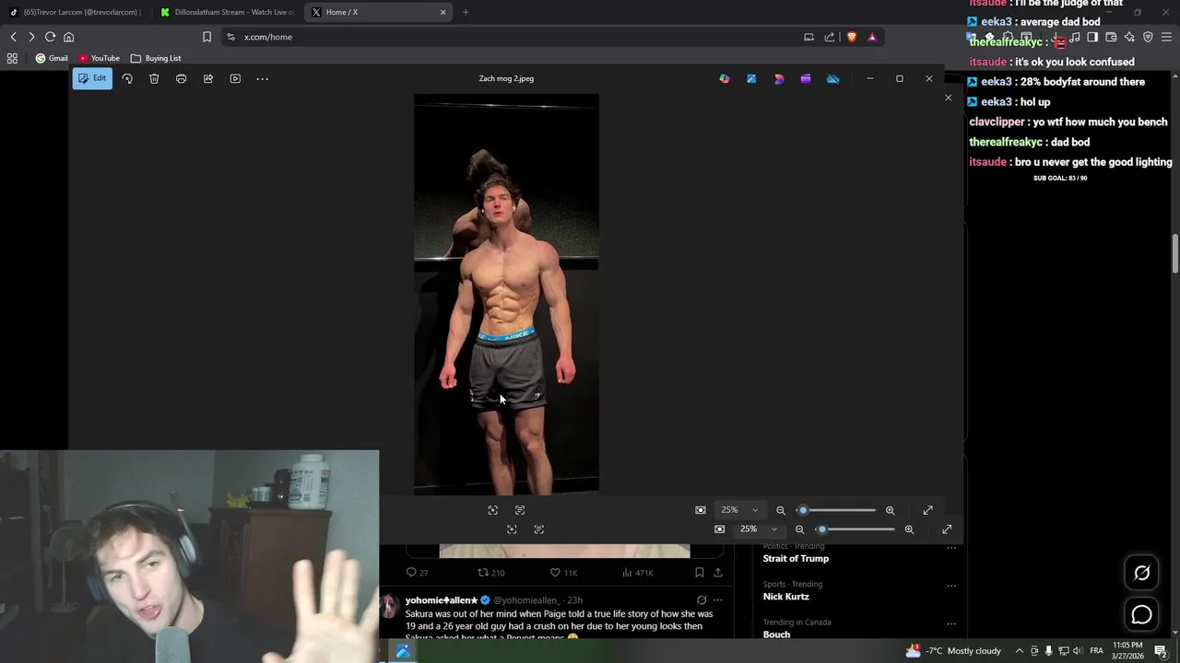Open the YouTube bookmark
This screenshot has height=663, width=1180.
pyautogui.click(x=99, y=58)
